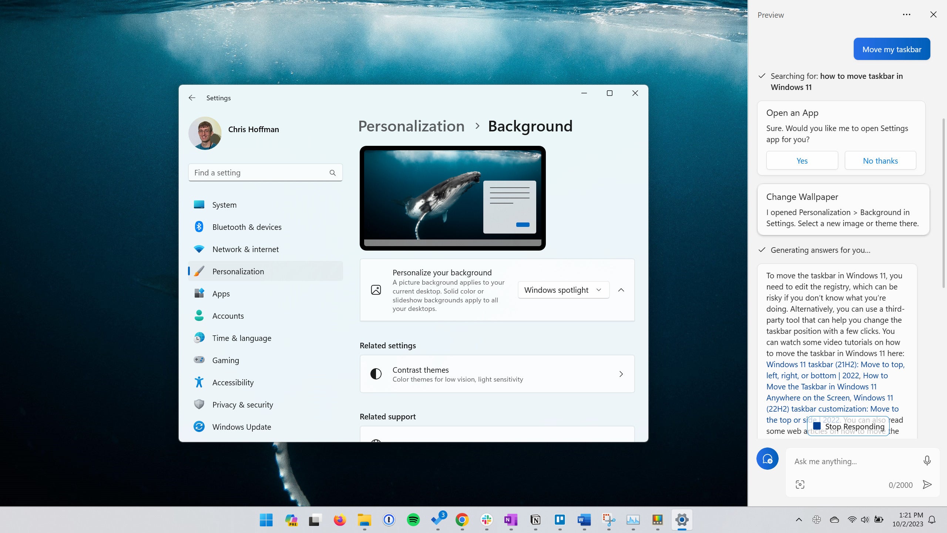Open OneNote from the taskbar

tap(511, 520)
